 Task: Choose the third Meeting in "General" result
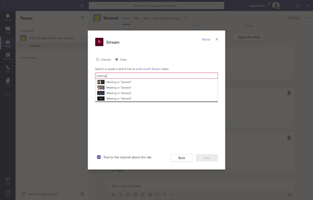156,93
